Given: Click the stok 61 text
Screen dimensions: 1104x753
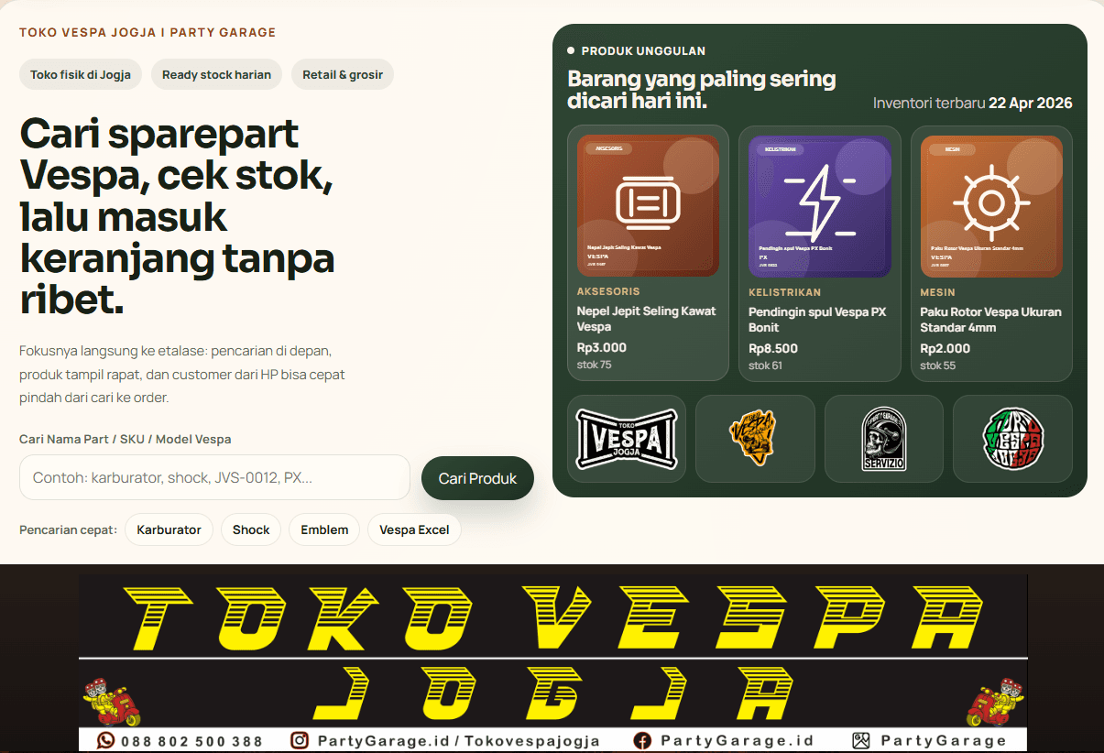Looking at the screenshot, I should coord(765,366).
